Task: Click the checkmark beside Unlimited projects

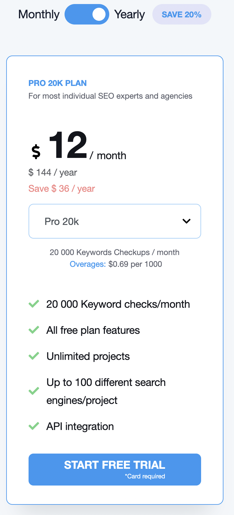Action: point(34,356)
